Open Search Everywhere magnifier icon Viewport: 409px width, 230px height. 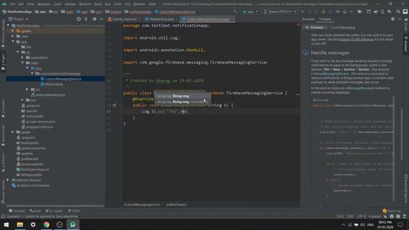click(398, 11)
